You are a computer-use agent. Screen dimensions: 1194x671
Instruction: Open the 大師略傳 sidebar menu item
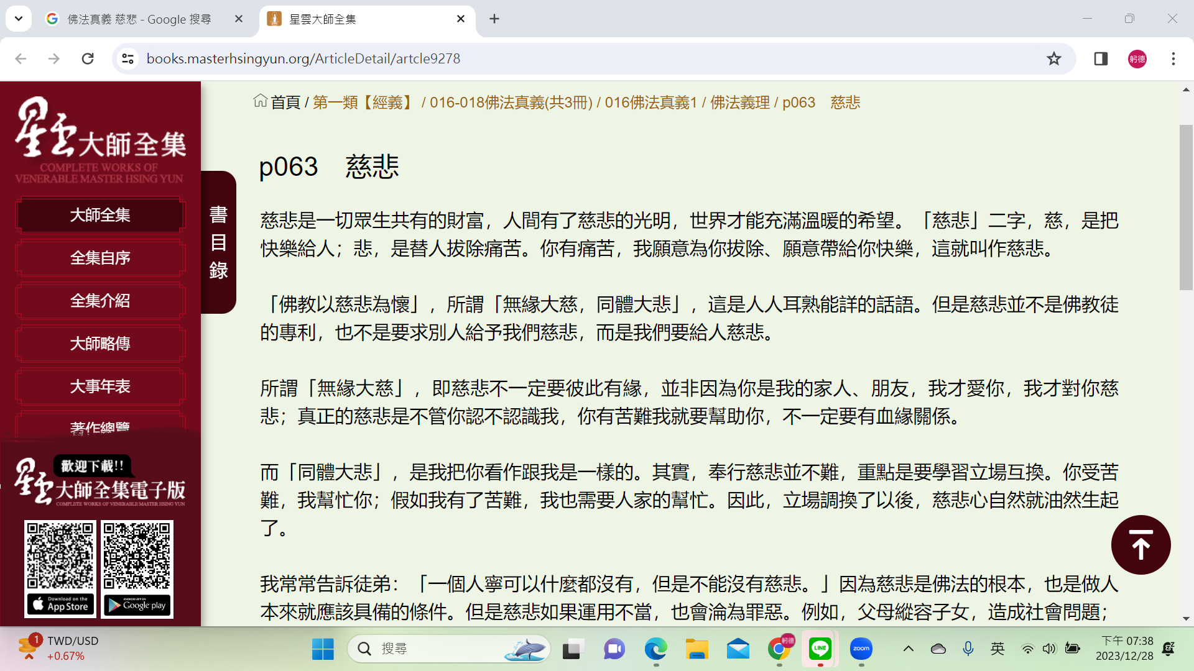[x=100, y=344]
